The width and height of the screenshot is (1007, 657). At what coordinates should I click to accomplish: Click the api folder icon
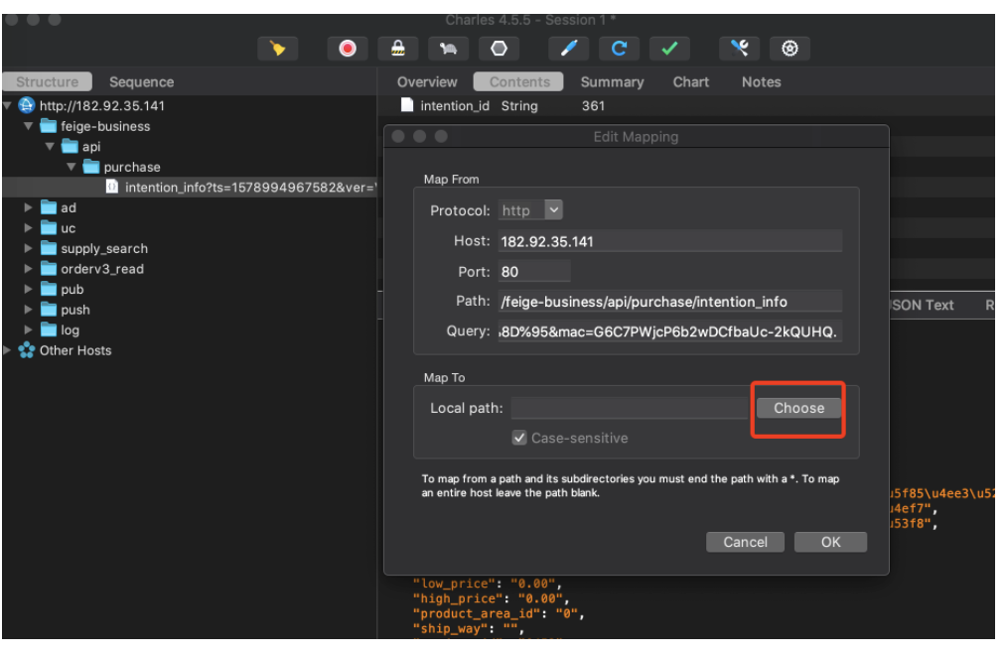[x=70, y=146]
